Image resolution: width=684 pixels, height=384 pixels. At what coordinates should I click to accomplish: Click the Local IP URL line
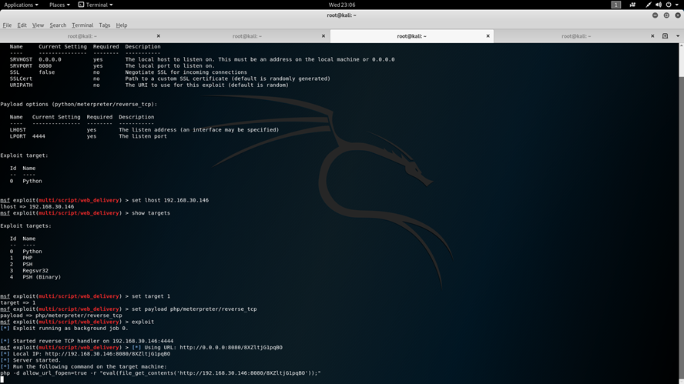[x=85, y=354]
